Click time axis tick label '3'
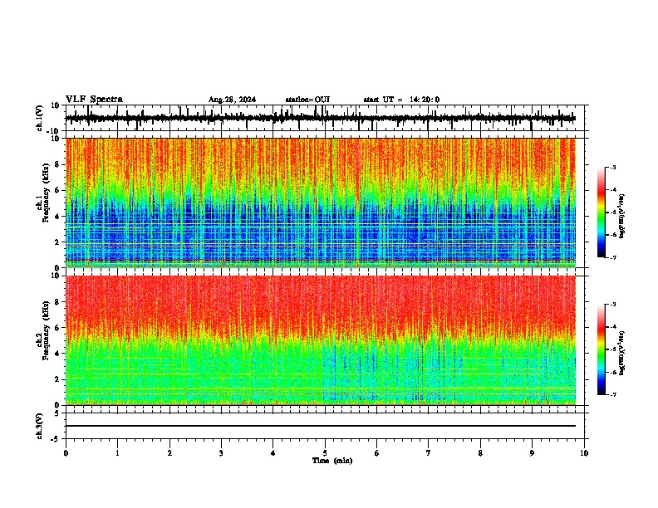658x508 pixels. tap(221, 453)
